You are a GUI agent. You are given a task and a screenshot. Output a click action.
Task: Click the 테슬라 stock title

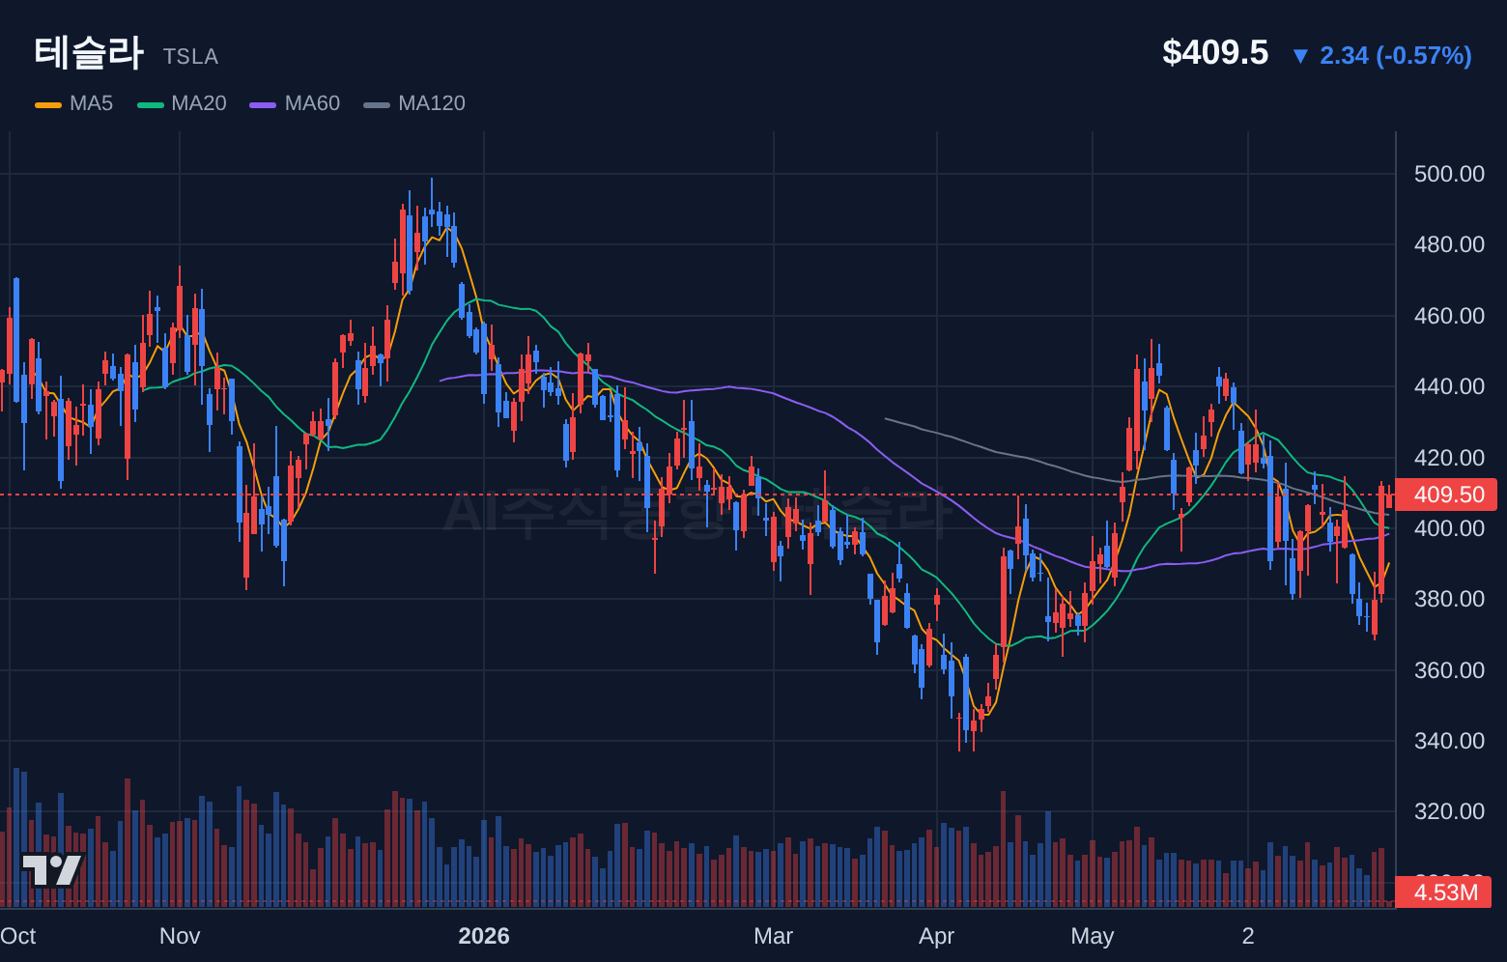pos(89,52)
